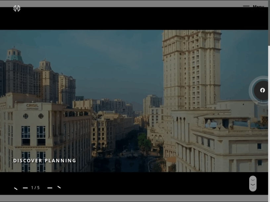Click the dash right of slide counter
Viewport: 270px width, 202px height.
pos(50,188)
